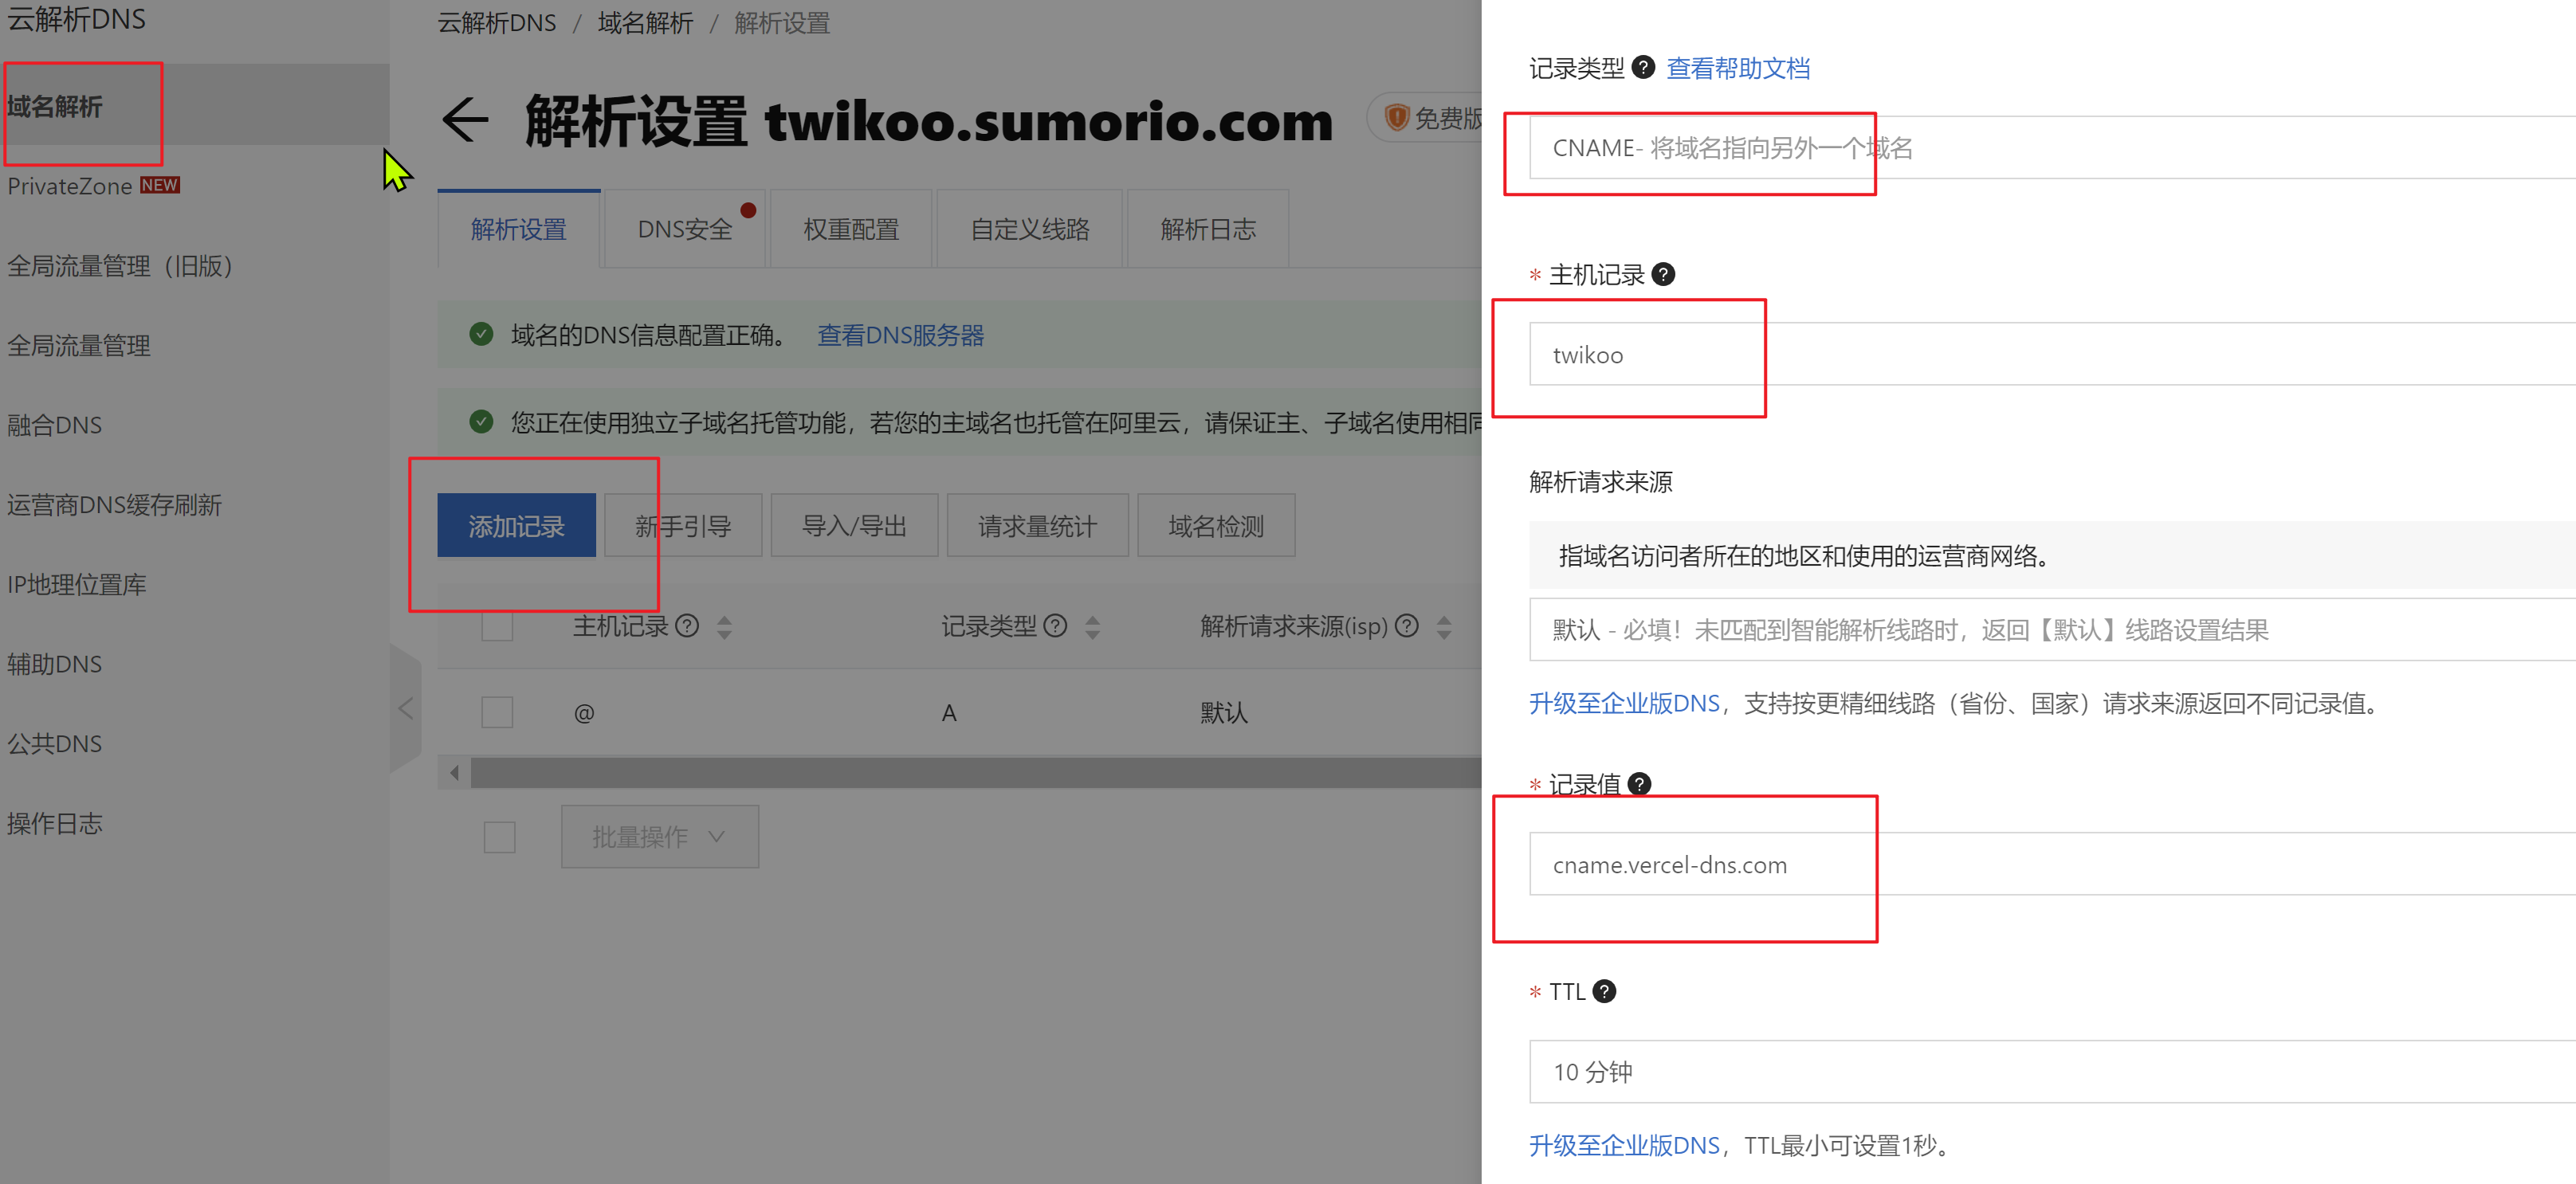This screenshot has height=1184, width=2576.
Task: Collapse the left sidebar with chevron handle
Action: [405, 709]
